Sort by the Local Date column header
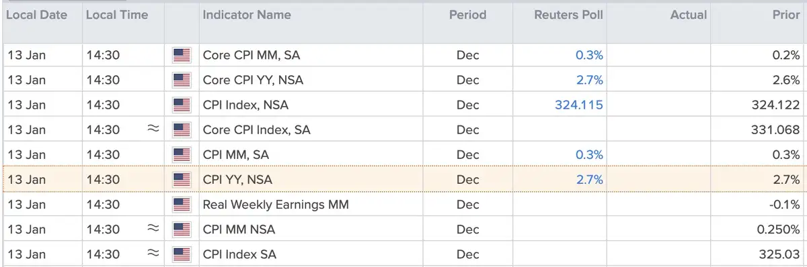This screenshot has width=807, height=267. (37, 14)
